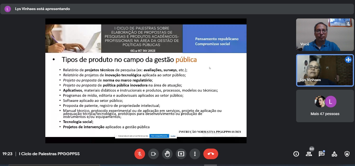
Task: Turn on the camera
Action: click(x=154, y=154)
